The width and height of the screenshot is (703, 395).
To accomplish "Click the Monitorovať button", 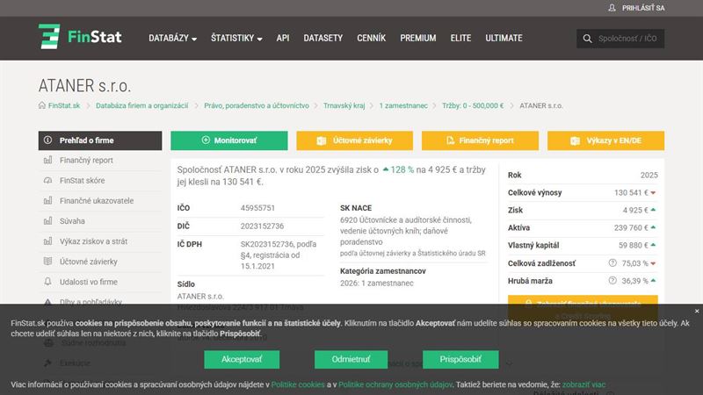I will pos(229,140).
